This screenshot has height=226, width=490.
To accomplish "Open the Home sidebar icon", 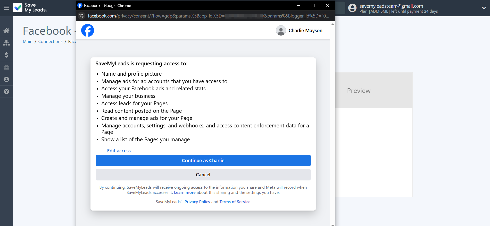I will click(6, 31).
